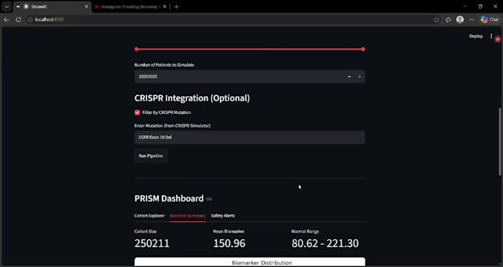Open the Safety Alerts tab
This screenshot has height=267, width=503.
(x=223, y=216)
